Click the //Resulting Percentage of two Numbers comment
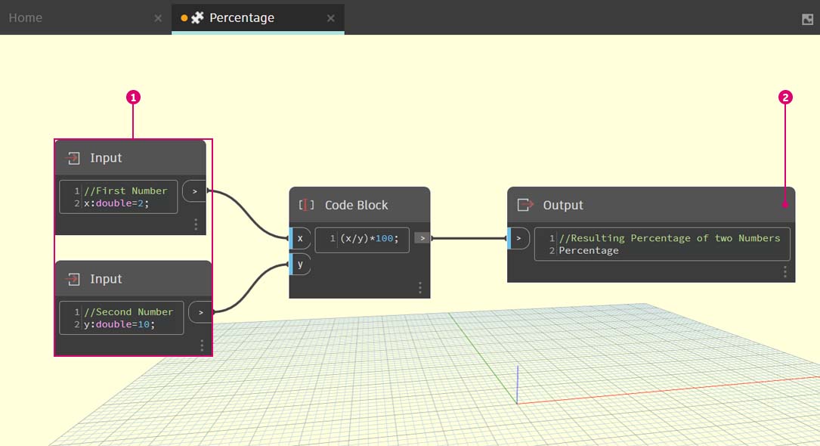820x446 pixels. (670, 238)
